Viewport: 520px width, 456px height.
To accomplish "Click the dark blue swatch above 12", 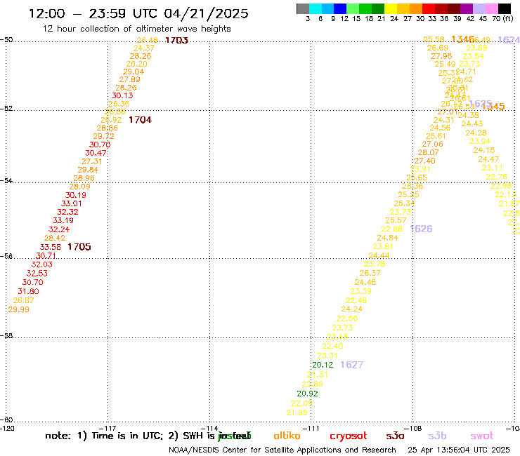I will click(x=340, y=8).
